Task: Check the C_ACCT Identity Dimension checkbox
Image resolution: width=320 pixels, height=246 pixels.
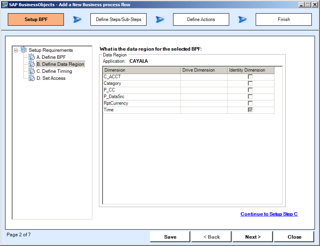Action: [250, 77]
